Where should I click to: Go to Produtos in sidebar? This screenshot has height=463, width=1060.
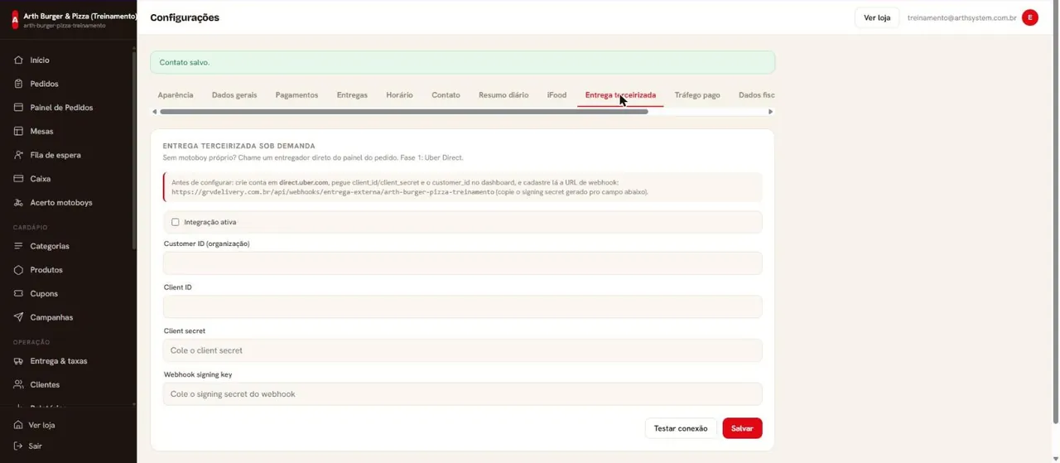click(x=46, y=270)
